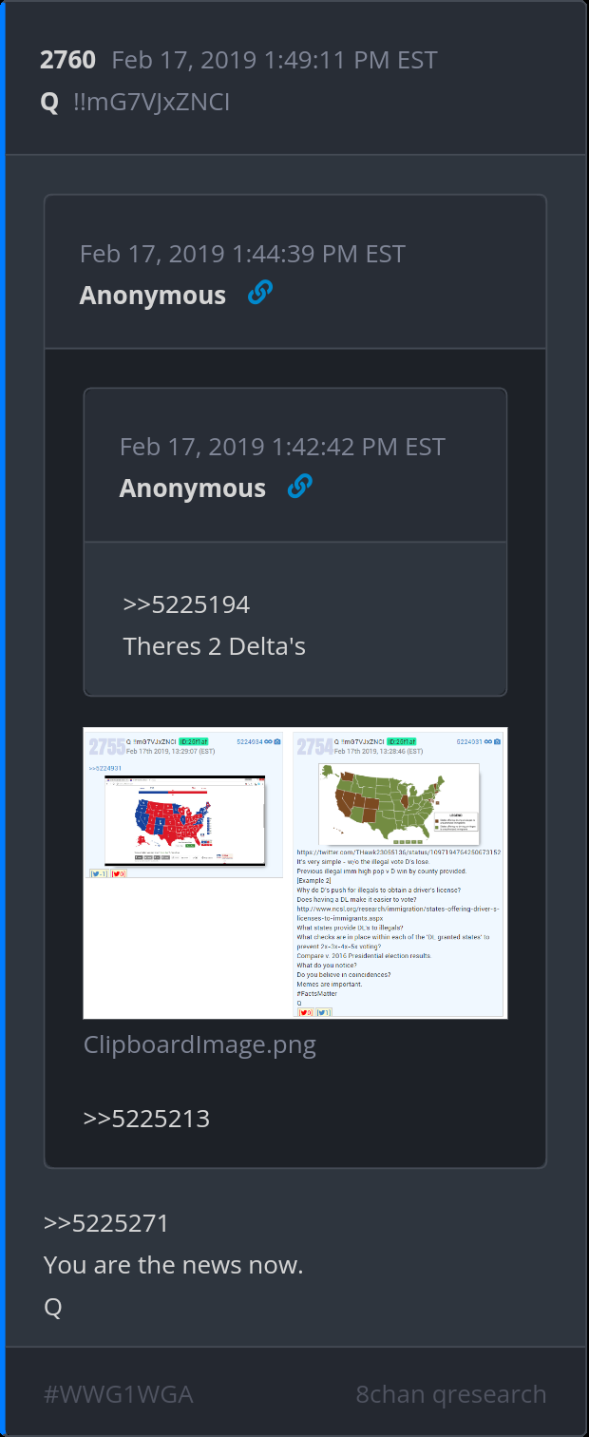Viewport: 589px width, 1437px height.
Task: Open the 8chan qresearch board label
Action: pos(451,1394)
